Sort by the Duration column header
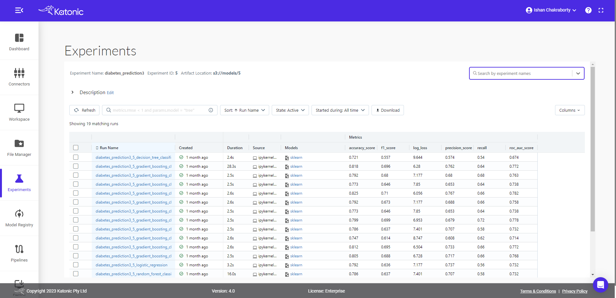This screenshot has width=616, height=298. click(x=235, y=148)
